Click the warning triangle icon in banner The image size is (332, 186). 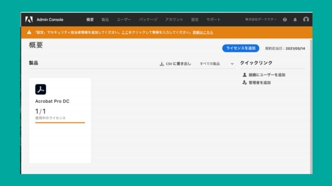click(x=29, y=32)
